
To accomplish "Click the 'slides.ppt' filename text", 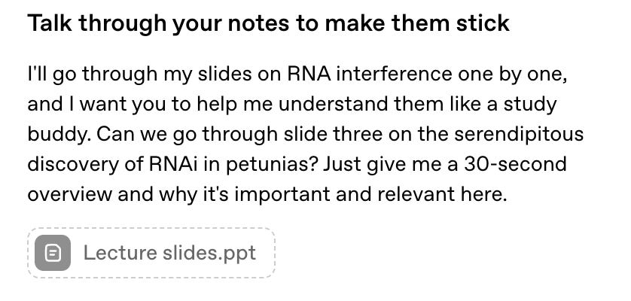I will 209,254.
